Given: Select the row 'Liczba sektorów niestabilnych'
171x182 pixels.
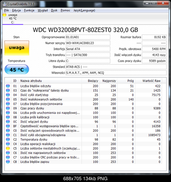Looking at the screenshot, I should pos(84,148).
